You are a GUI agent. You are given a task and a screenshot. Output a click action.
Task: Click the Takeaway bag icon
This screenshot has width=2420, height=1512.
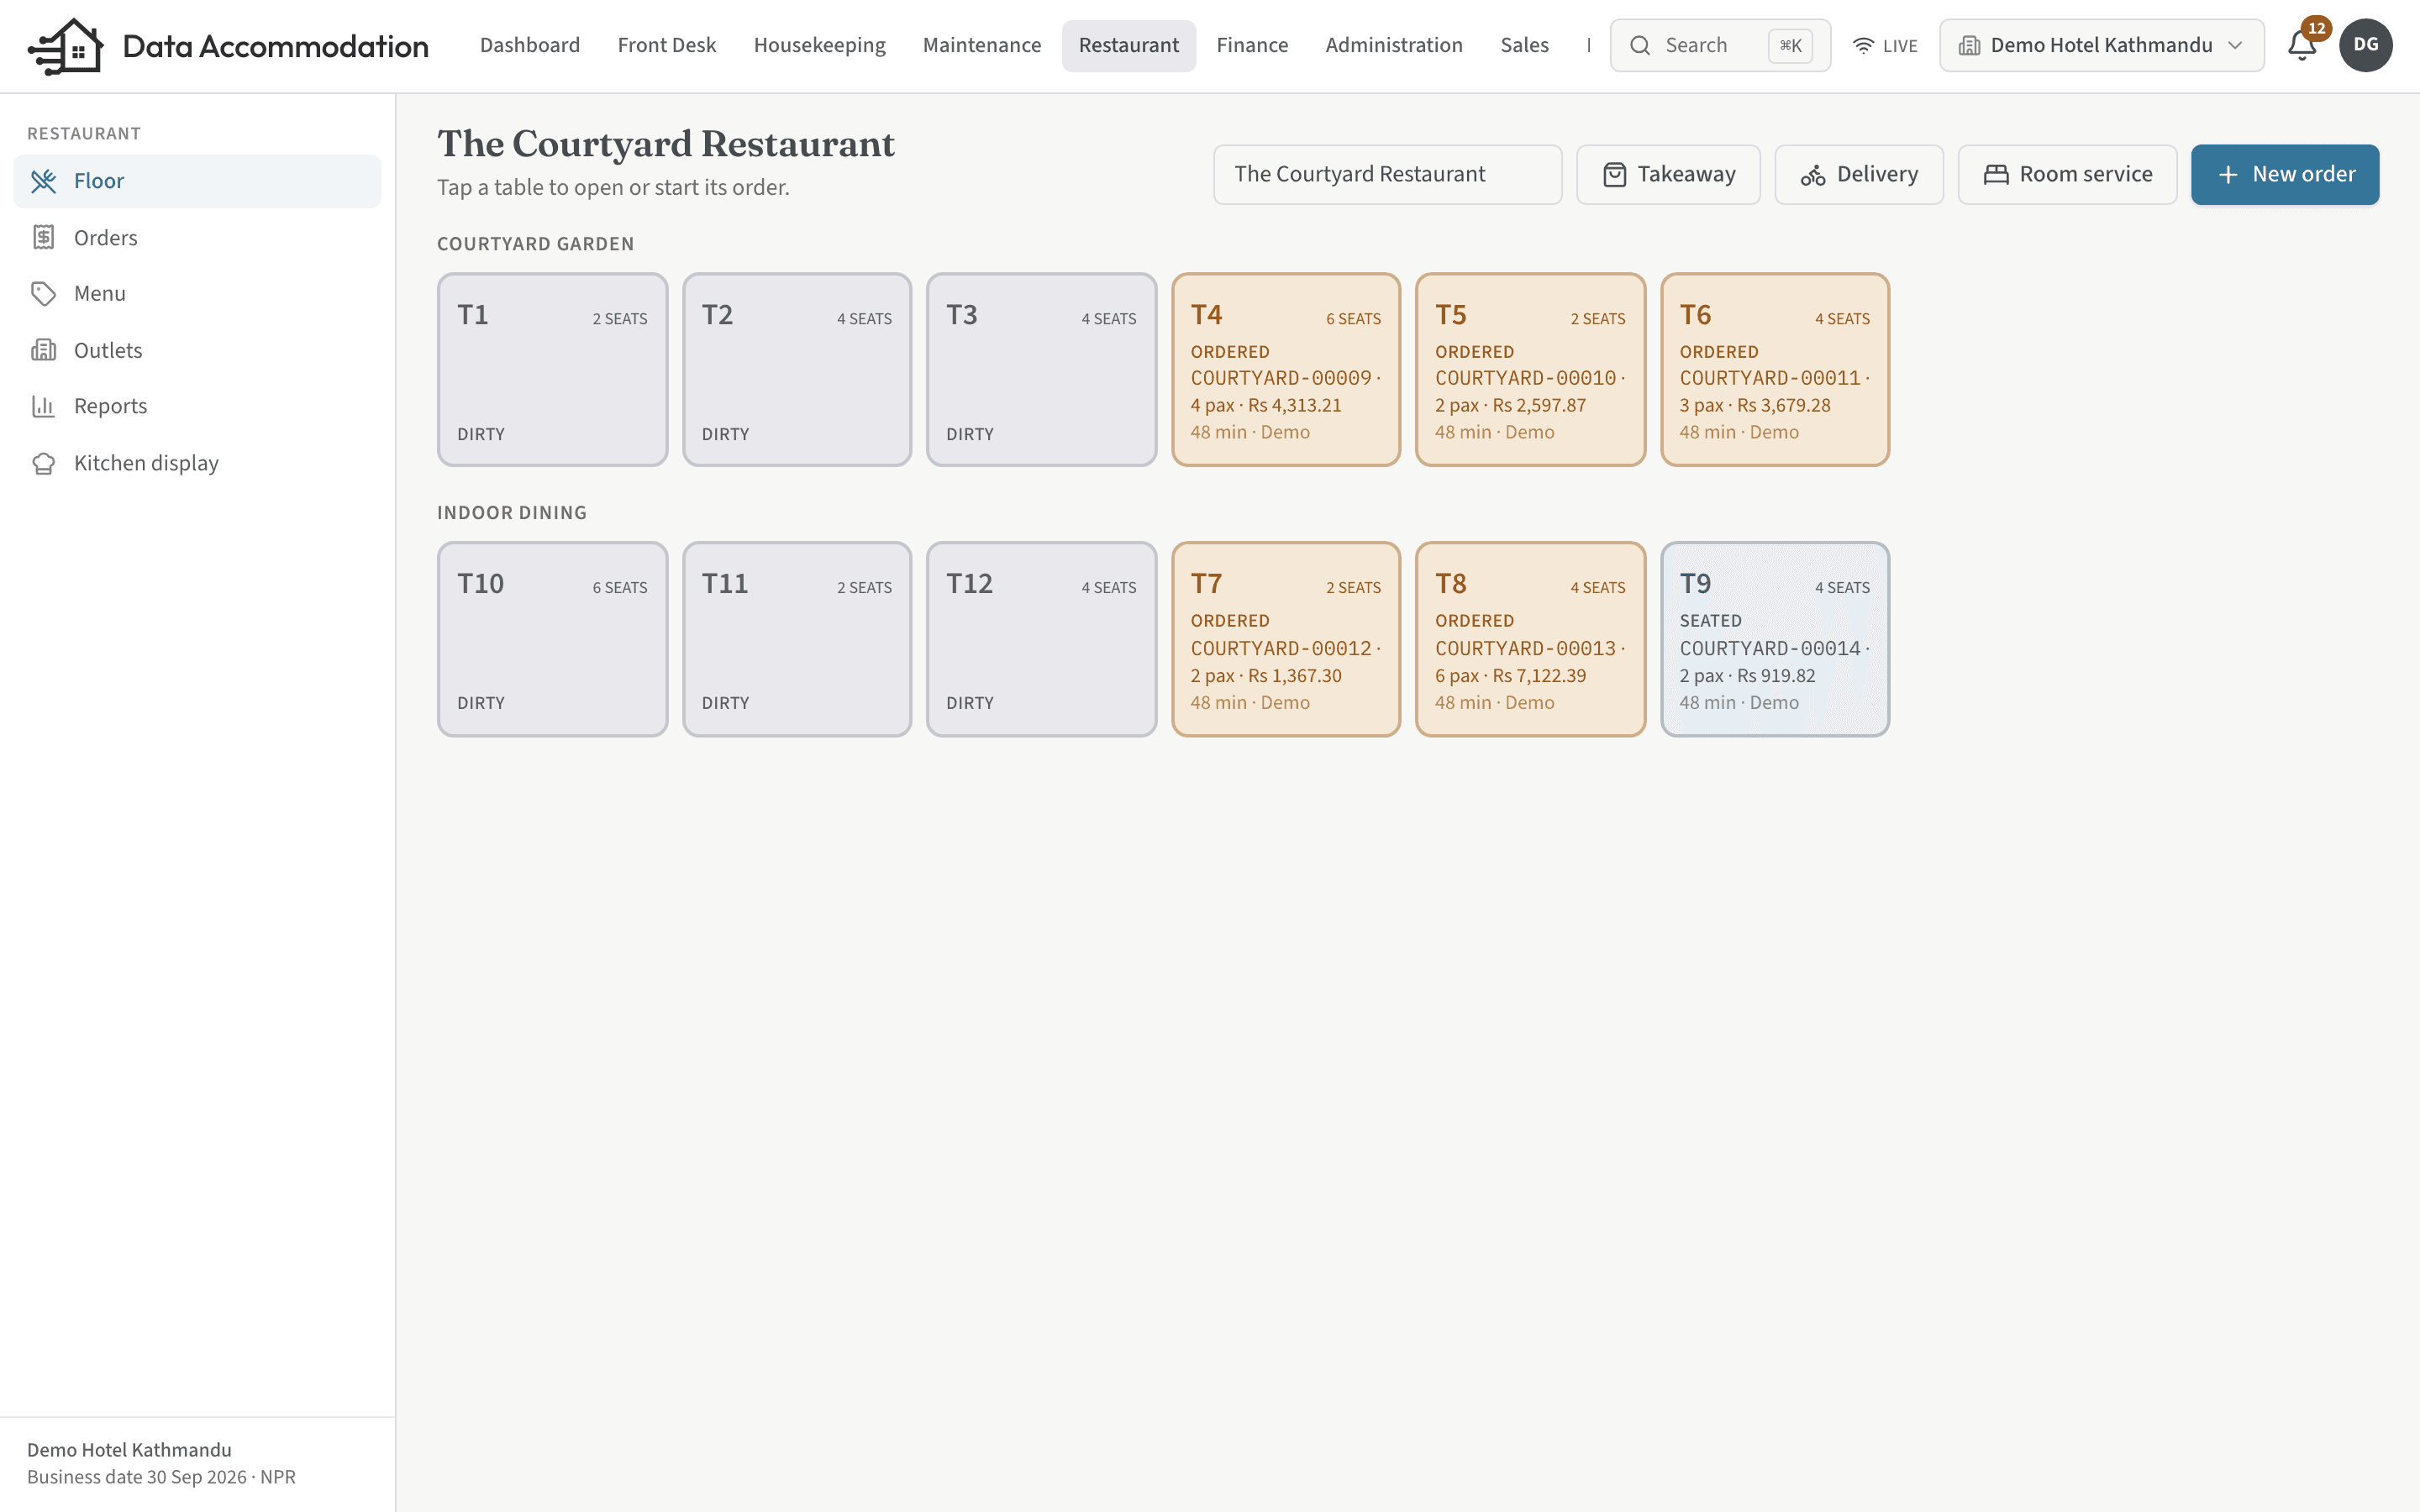[x=1614, y=175]
